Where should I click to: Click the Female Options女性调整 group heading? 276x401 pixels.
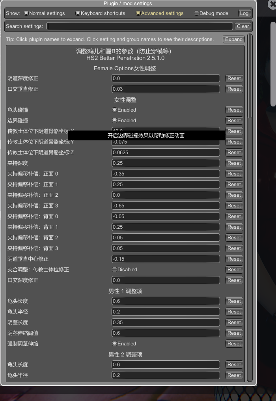click(125, 68)
